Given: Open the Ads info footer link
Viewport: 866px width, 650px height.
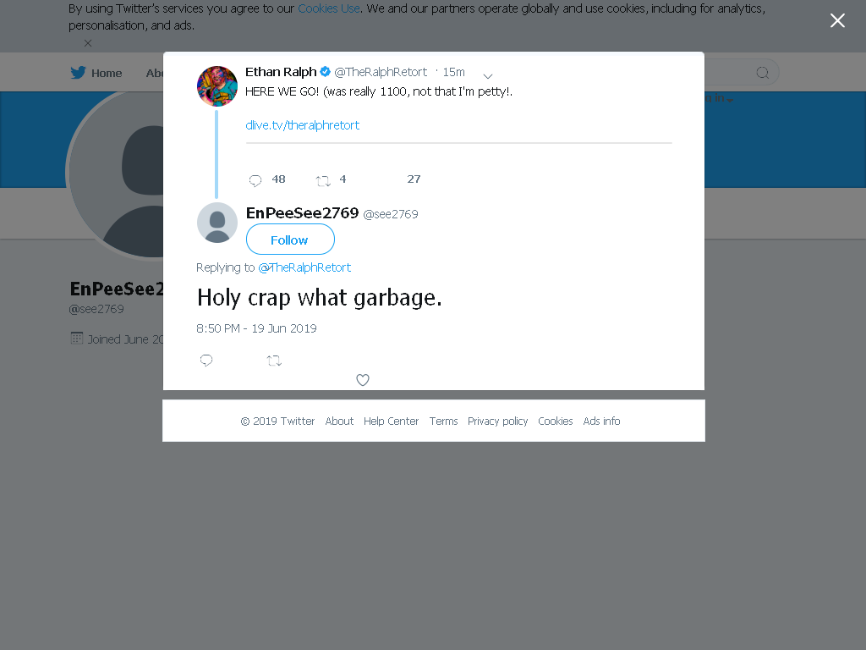Looking at the screenshot, I should 601,421.
